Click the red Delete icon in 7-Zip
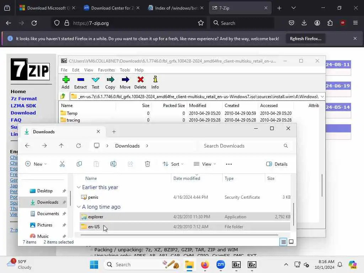Viewport: 364px width, 273px height. tap(140, 82)
